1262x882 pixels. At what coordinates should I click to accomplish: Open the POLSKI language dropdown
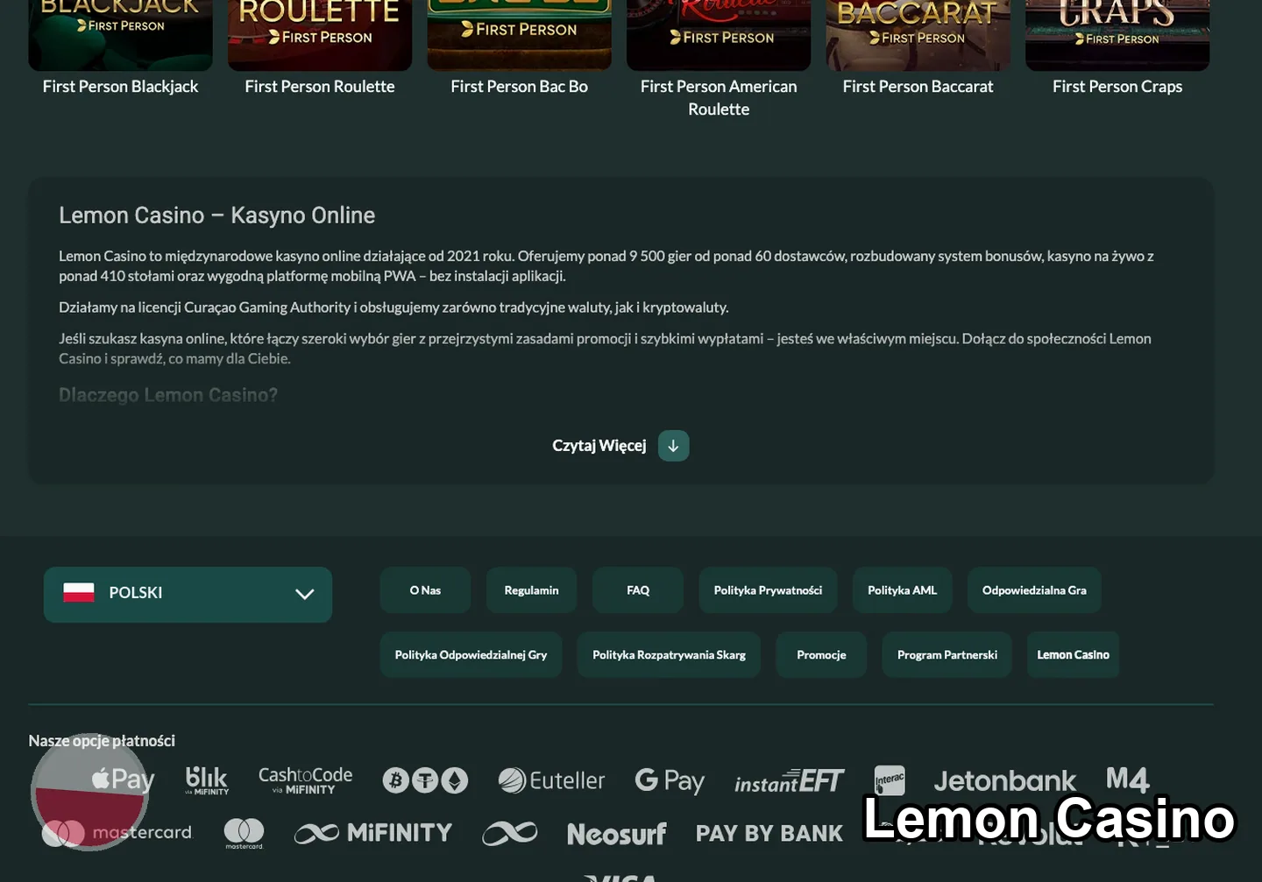point(188,594)
